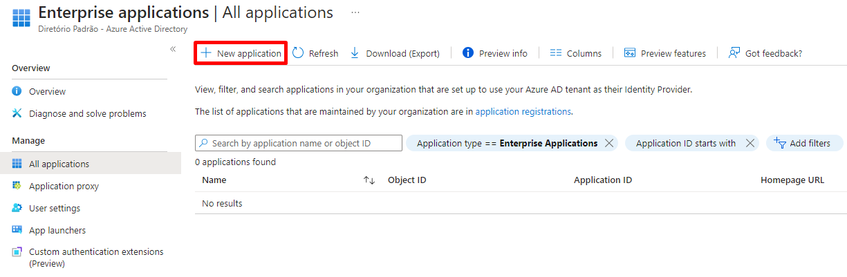Open App launchers

pyautogui.click(x=57, y=230)
